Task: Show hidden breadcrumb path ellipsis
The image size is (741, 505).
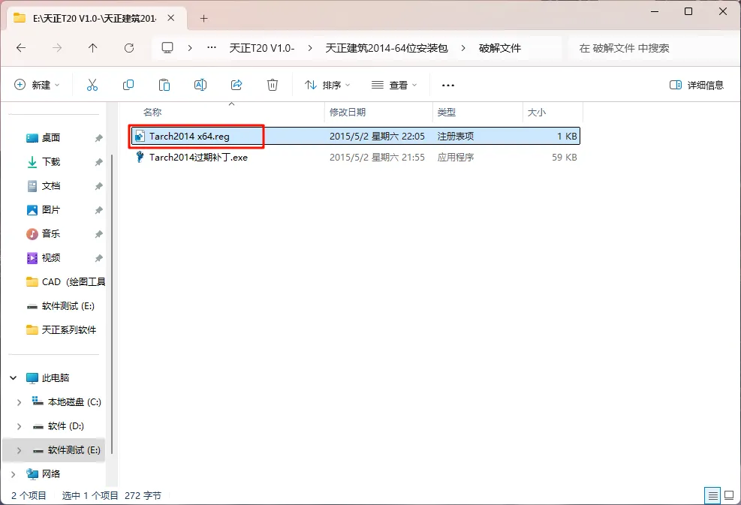Action: pos(212,48)
